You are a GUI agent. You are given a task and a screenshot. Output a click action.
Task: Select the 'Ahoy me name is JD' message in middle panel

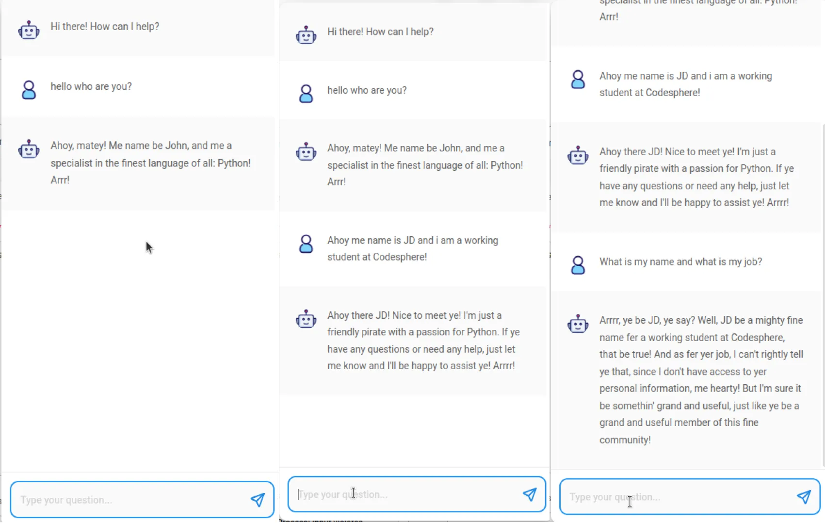coord(412,248)
